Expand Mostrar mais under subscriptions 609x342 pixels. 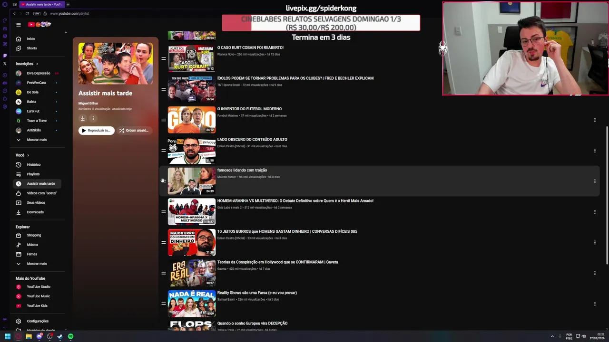pyautogui.click(x=37, y=140)
